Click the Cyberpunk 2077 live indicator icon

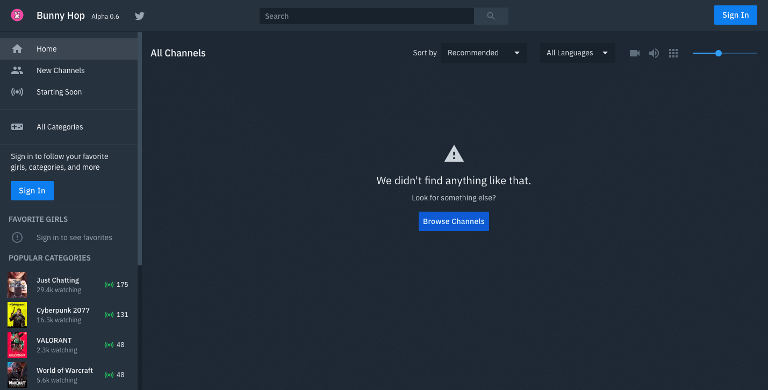click(109, 315)
